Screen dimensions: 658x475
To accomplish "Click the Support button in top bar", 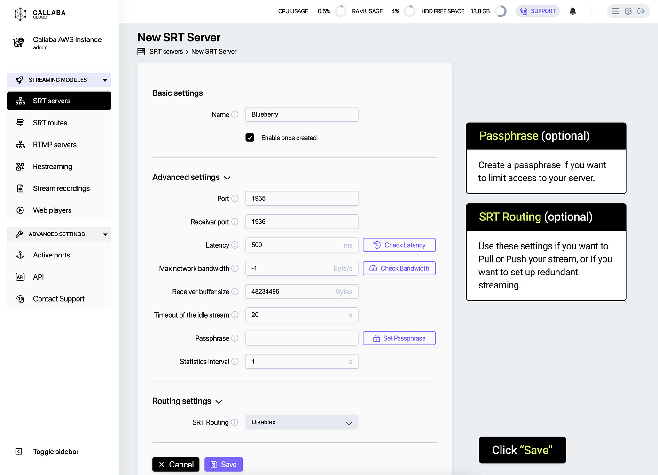I will pyautogui.click(x=538, y=11).
